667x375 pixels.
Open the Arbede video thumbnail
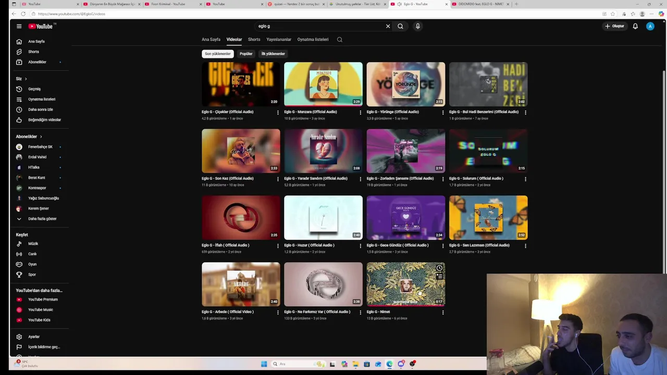(241, 284)
